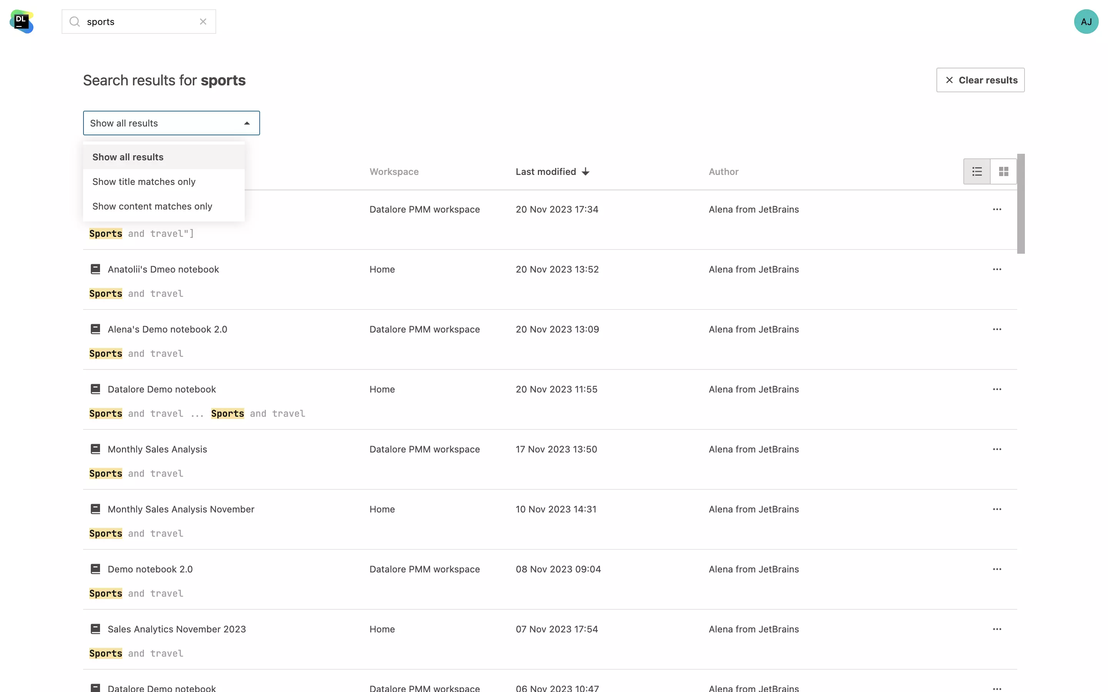Image resolution: width=1108 pixels, height=692 pixels.
Task: Select Show all results dropdown option
Action: pos(128,156)
